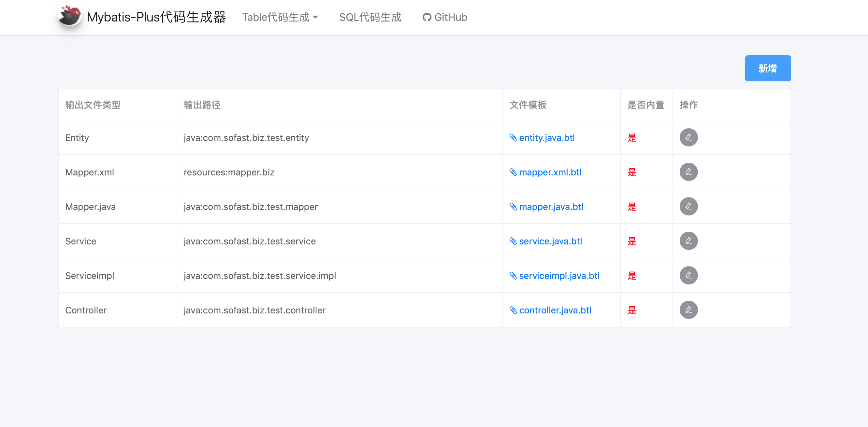
Task: Click service.java.btl file link
Action: click(x=550, y=241)
